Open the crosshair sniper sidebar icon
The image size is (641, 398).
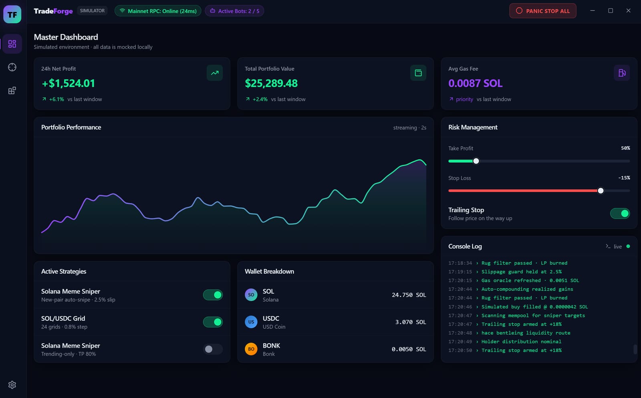12,67
